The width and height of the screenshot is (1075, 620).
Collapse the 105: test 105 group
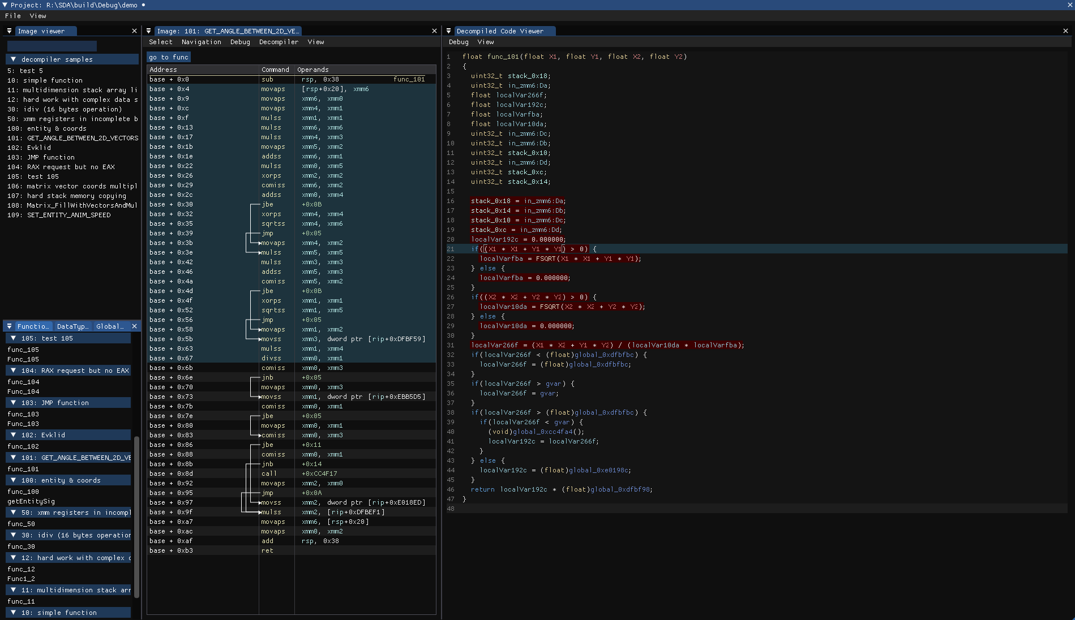tap(14, 338)
